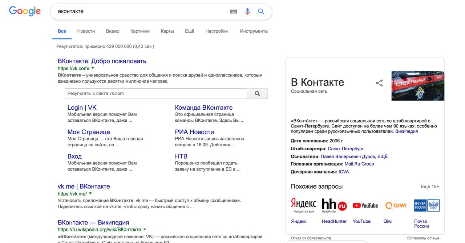Click the HeadHunter text label
Viewport: 465px width, 243px height.
[334, 221]
